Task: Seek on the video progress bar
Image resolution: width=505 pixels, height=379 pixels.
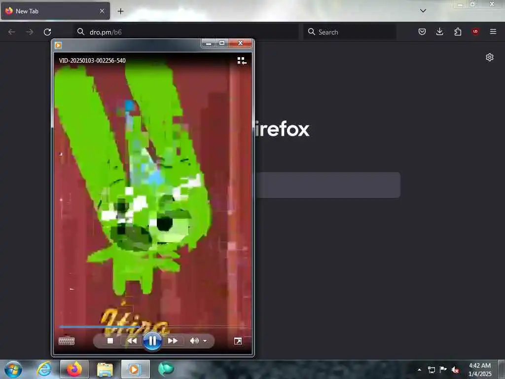Action: click(x=153, y=327)
